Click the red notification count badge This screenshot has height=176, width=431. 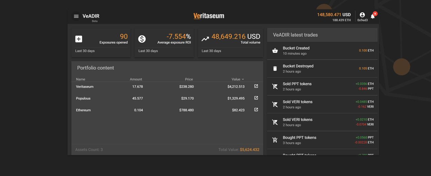[375, 14]
